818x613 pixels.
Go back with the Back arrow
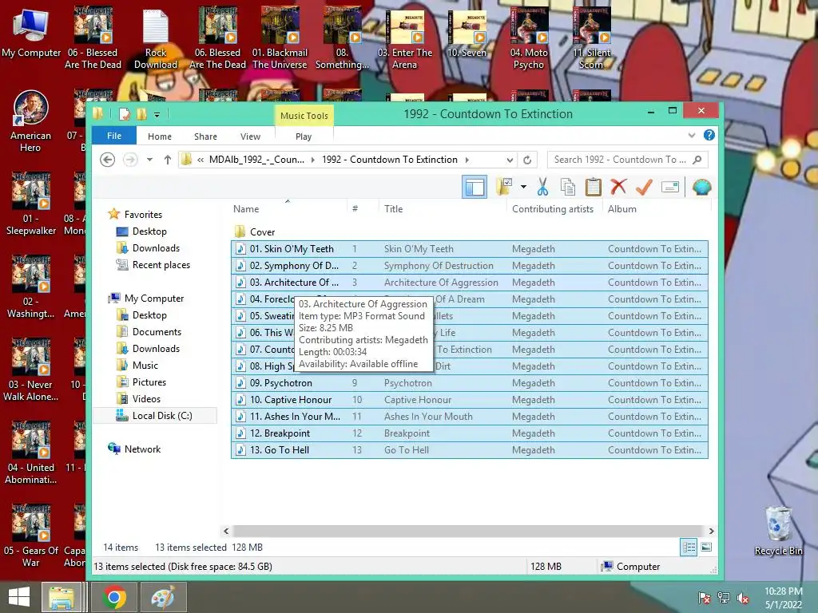click(x=108, y=160)
